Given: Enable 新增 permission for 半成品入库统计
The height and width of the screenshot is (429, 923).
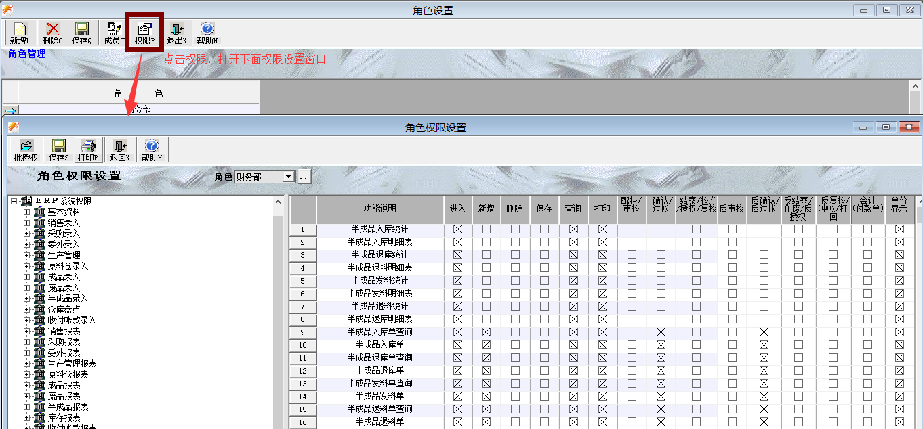Looking at the screenshot, I should 487,229.
